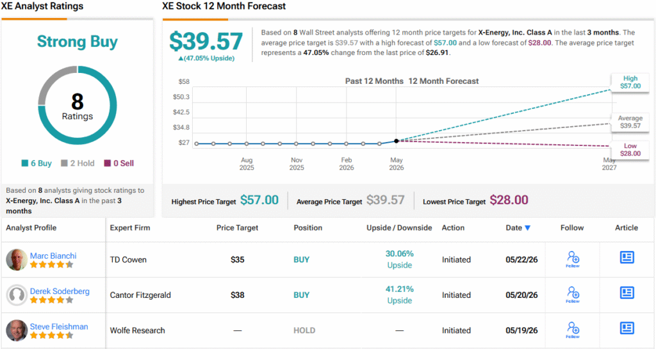The height and width of the screenshot is (349, 656).
Task: Click the $39.57 average price target figure
Action: point(206,41)
